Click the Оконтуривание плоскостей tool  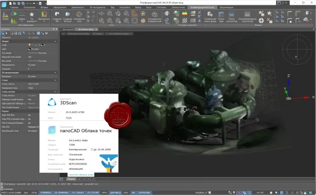tap(248, 17)
